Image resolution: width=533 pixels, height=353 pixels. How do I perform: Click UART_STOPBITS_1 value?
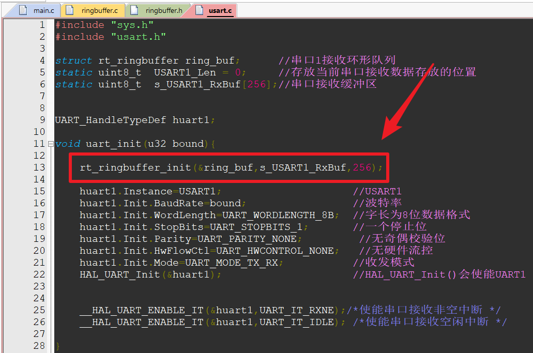[x=256, y=227]
